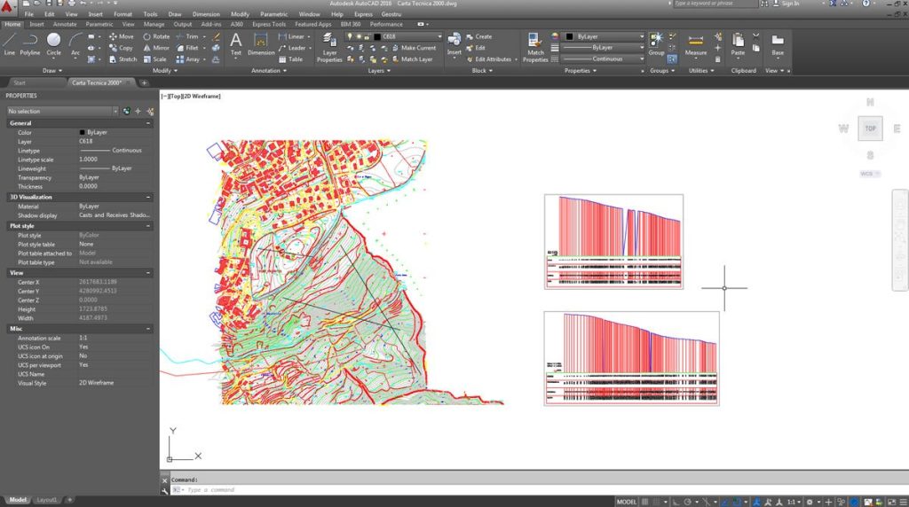Toggle grid display in status bar

click(644, 502)
